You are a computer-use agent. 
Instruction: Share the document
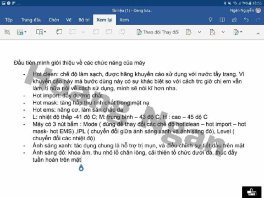[234, 20]
